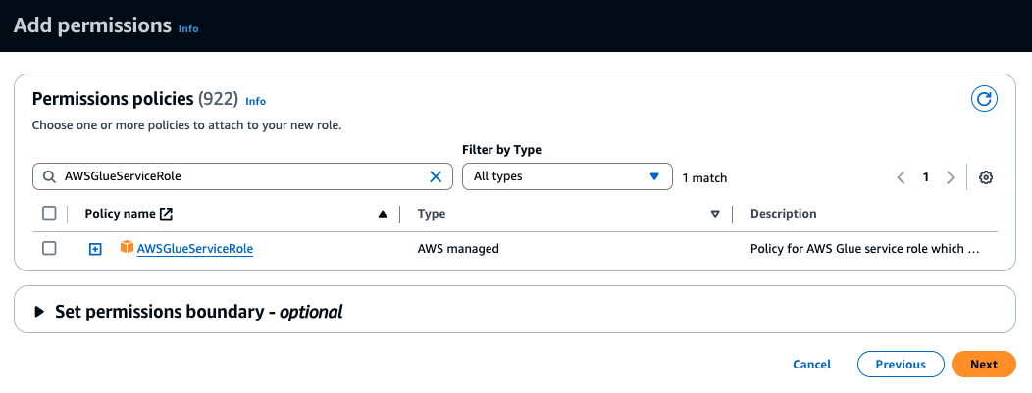Viewport: 1032px width, 393px height.
Task: Sort by Type column arrow
Action: [715, 214]
